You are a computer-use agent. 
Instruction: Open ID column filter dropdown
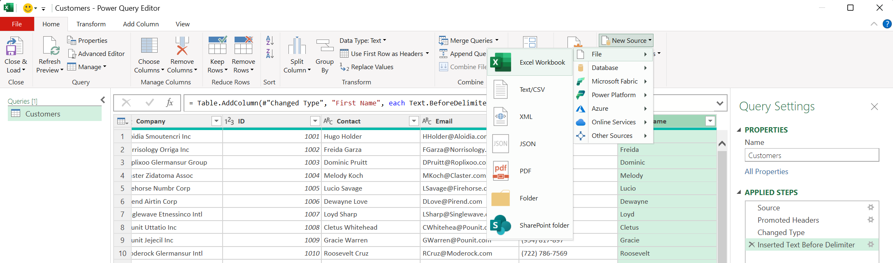pos(315,121)
